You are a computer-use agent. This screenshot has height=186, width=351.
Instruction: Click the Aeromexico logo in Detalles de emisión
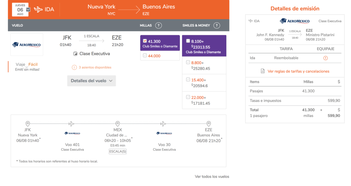tap(294, 21)
